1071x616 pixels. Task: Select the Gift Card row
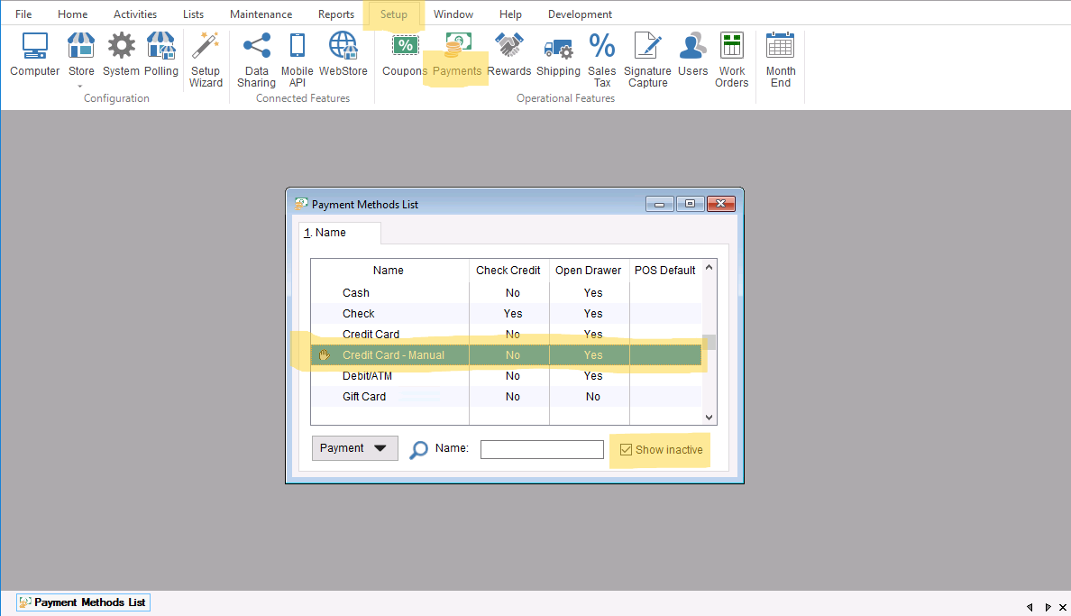tap(364, 397)
